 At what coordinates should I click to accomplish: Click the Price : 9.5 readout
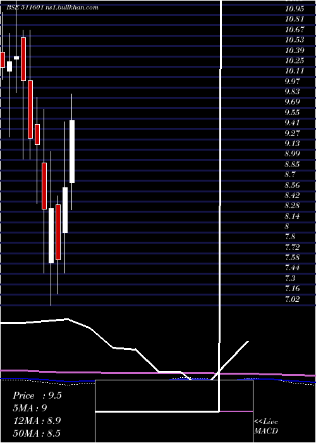[x=37, y=396]
